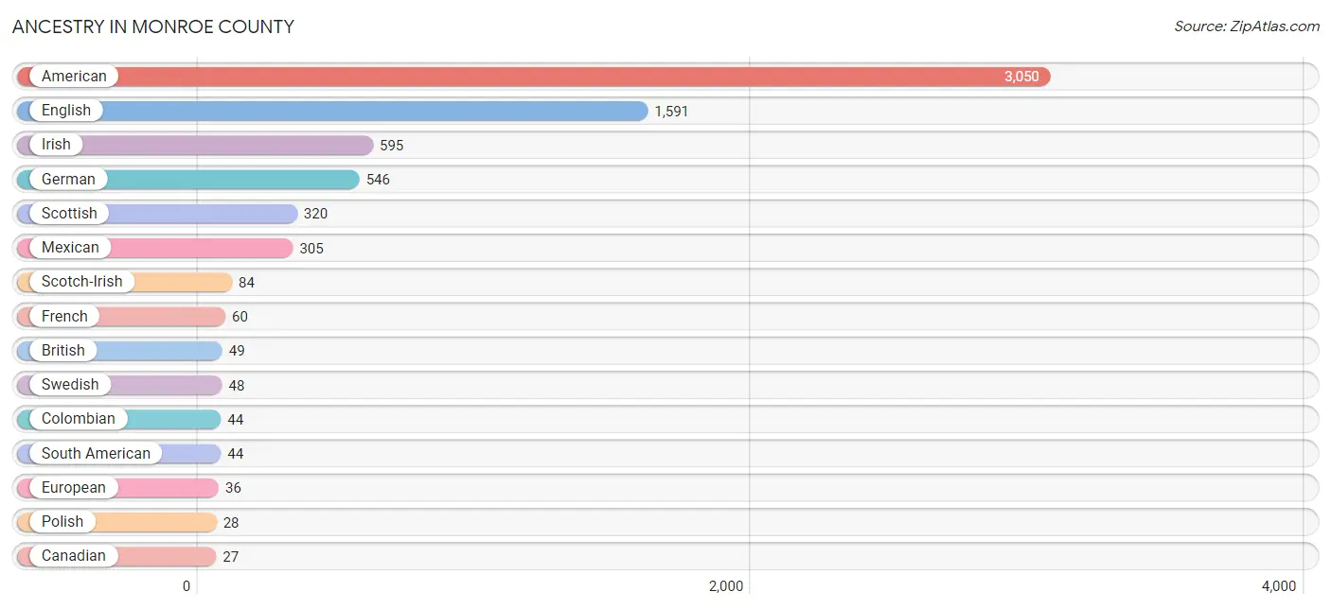Click the 2,000 axis tick label
1331x609 pixels.
pos(726,586)
